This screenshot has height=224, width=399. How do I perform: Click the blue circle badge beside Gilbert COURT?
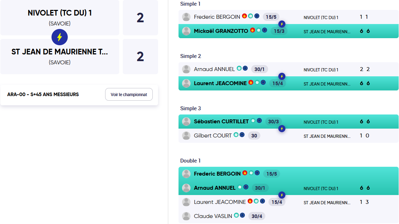tap(242, 135)
